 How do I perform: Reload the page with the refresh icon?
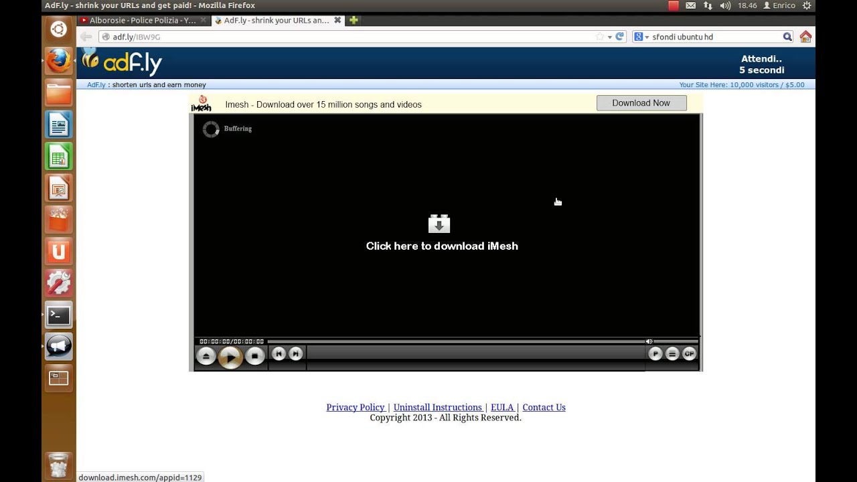click(620, 37)
